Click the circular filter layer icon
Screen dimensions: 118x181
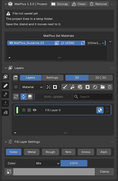coord(95,87)
